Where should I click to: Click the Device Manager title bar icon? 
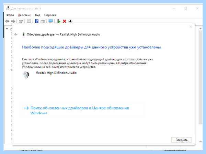coord(8,8)
